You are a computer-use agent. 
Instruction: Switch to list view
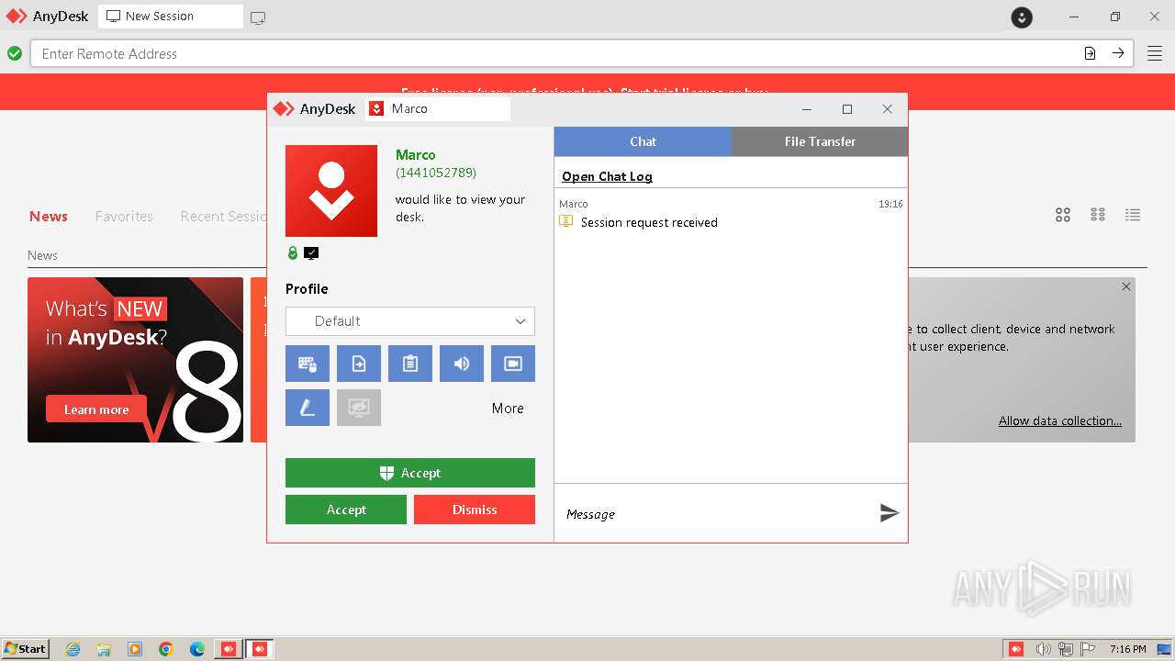click(x=1133, y=215)
